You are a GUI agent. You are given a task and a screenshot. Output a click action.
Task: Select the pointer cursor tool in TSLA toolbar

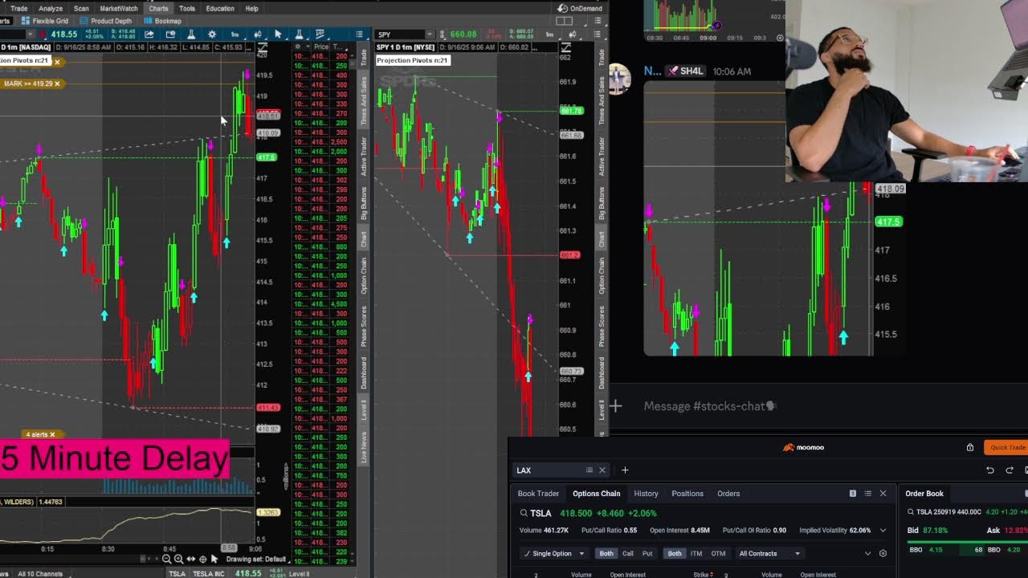pyautogui.click(x=278, y=35)
